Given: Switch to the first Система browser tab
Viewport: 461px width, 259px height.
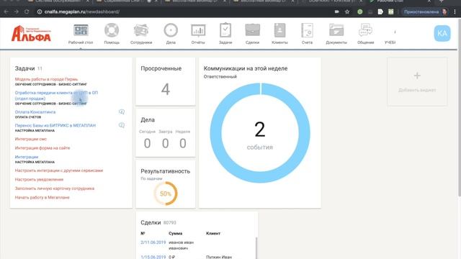Looking at the screenshot, I should pos(59,1).
